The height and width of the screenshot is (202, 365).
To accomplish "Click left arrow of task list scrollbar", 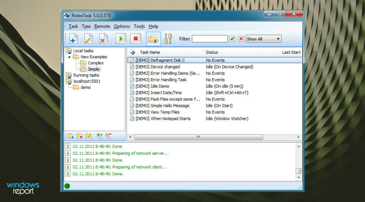I will click(130, 137).
